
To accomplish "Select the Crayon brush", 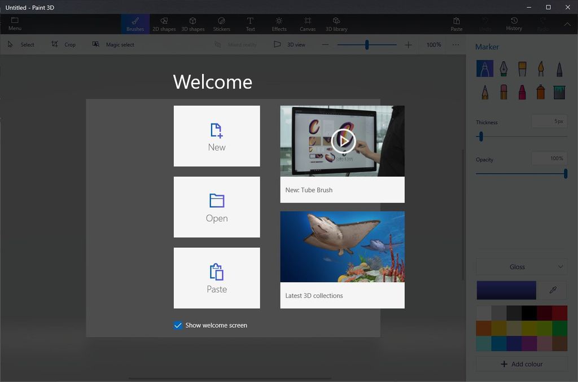I will pos(522,91).
